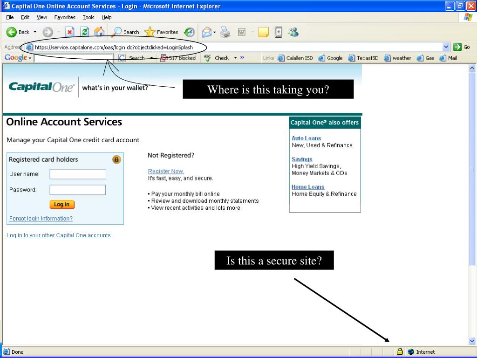477x358 pixels.
Task: Expand the Check button dropdown arrow
Action: pos(235,58)
